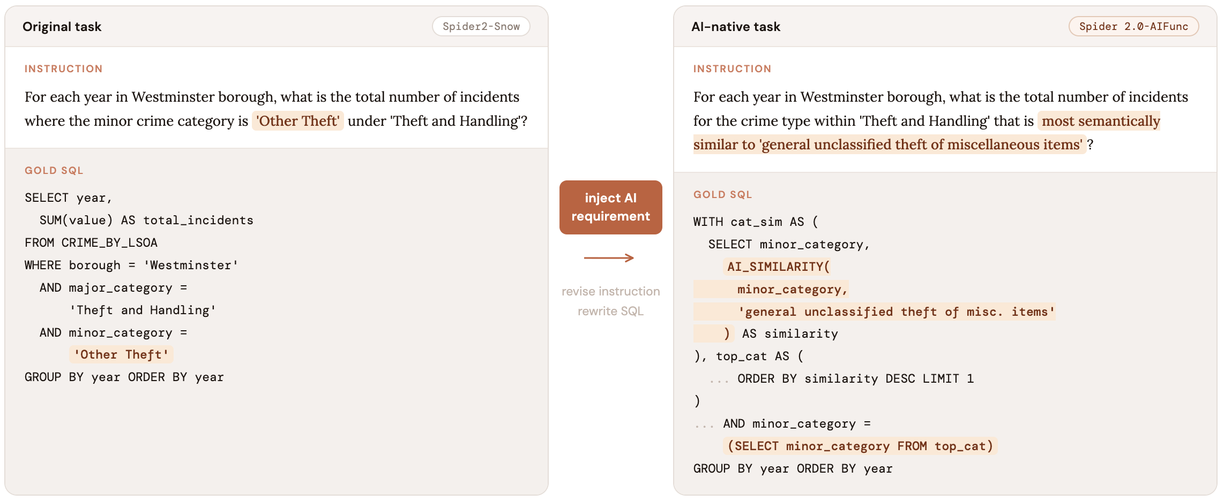This screenshot has width=1224, height=501.
Task: Select the Spider2-Snow badge
Action: click(x=481, y=26)
